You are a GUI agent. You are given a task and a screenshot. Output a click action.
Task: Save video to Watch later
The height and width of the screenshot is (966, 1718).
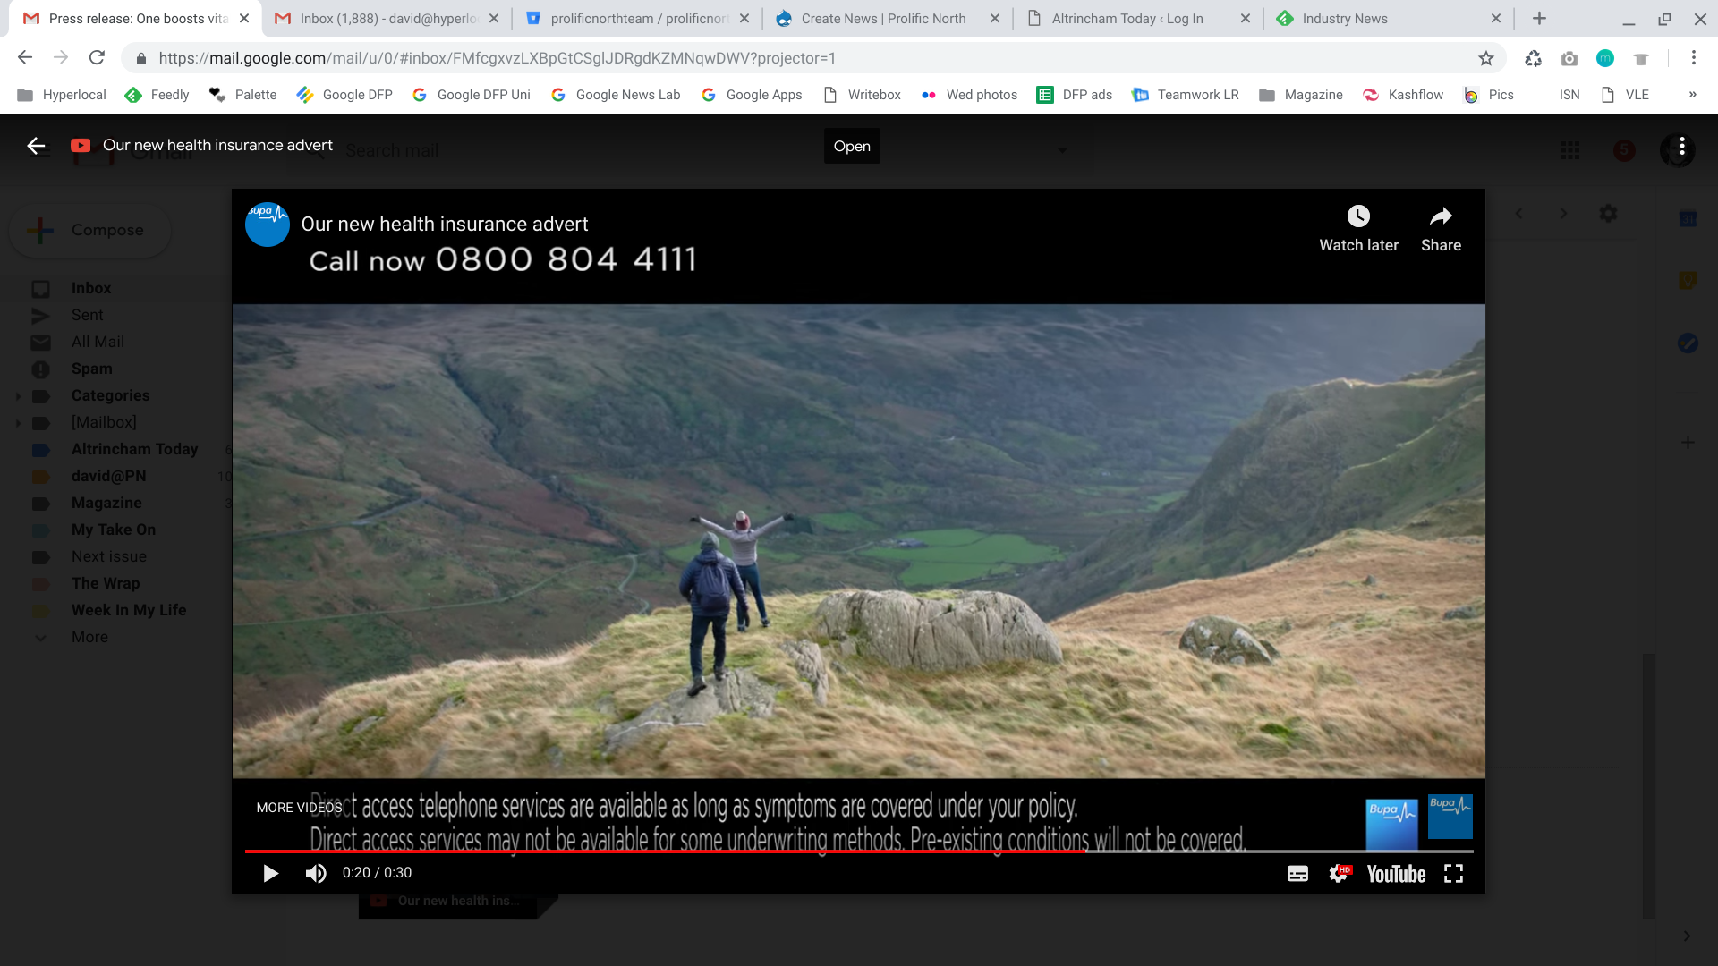1358,227
